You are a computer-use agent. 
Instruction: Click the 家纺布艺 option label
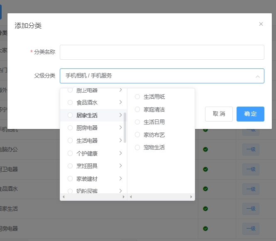click(x=154, y=135)
